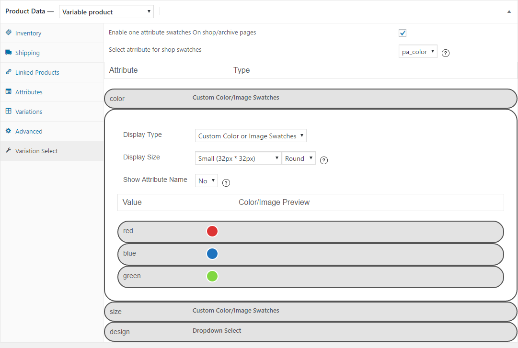Screen dimensions: 518x348
Task: Click the Shipping truck icon
Action: 9,52
